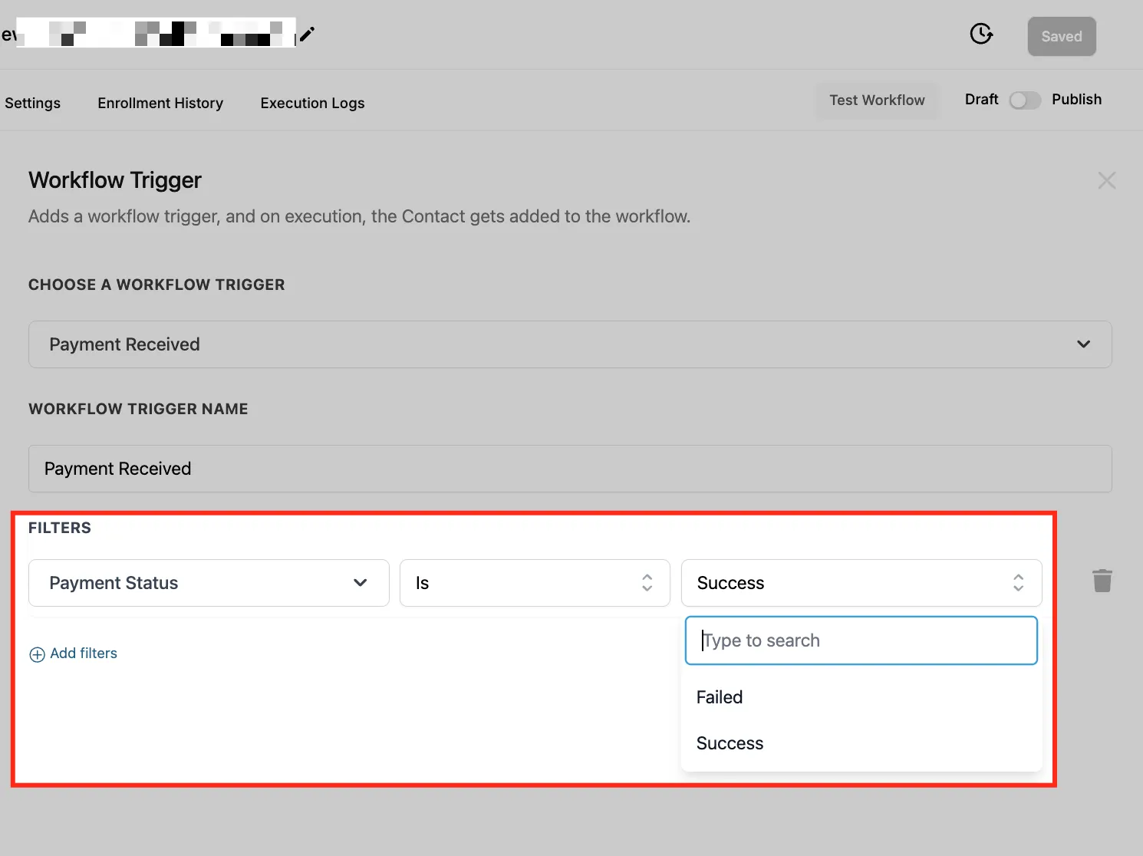Open the 'Is' operator dropdown
This screenshot has width=1143, height=856.
pos(535,583)
